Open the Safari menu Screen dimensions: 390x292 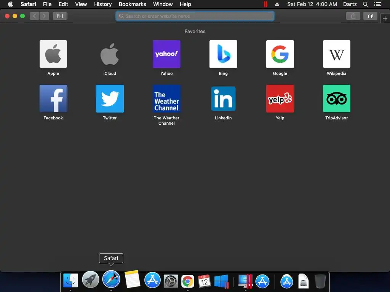(28, 4)
